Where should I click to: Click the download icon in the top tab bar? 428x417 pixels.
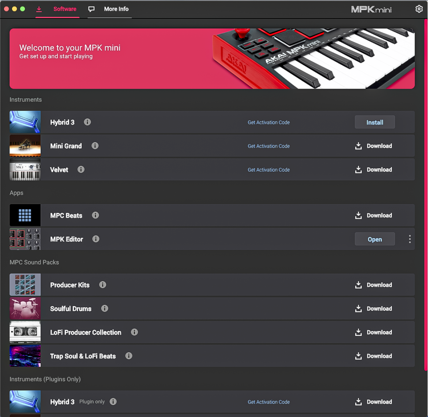[x=39, y=9]
